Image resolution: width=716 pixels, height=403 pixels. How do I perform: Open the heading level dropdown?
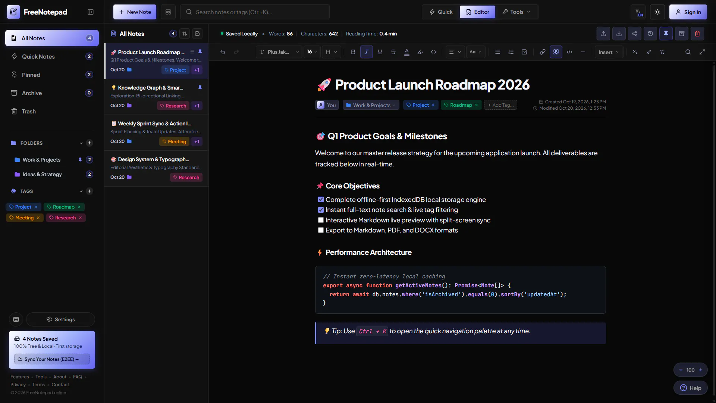331,52
